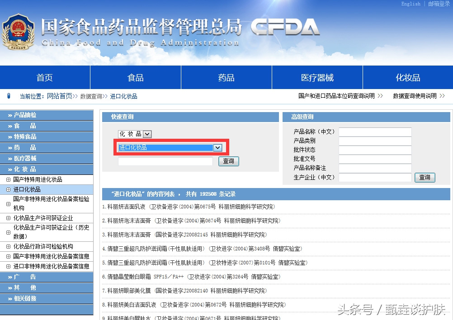This screenshot has width=453, height=320.
Task: Click the CFDA national emblem logo
Action: 18,32
